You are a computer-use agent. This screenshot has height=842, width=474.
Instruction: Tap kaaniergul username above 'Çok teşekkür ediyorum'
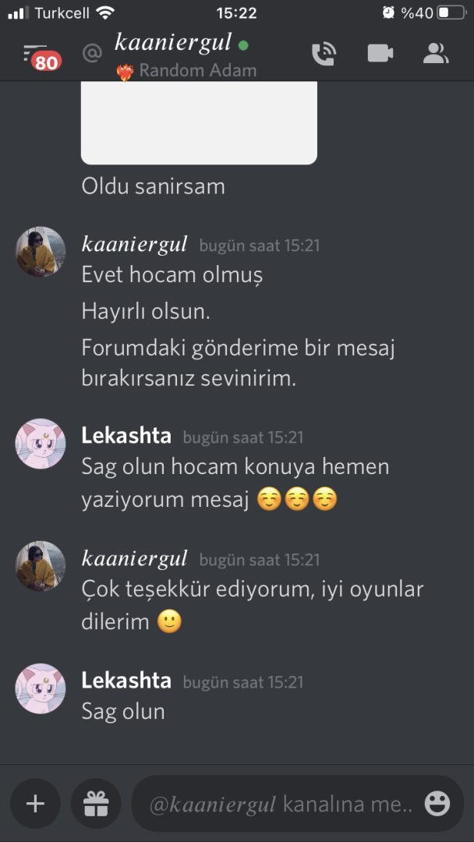(x=134, y=558)
